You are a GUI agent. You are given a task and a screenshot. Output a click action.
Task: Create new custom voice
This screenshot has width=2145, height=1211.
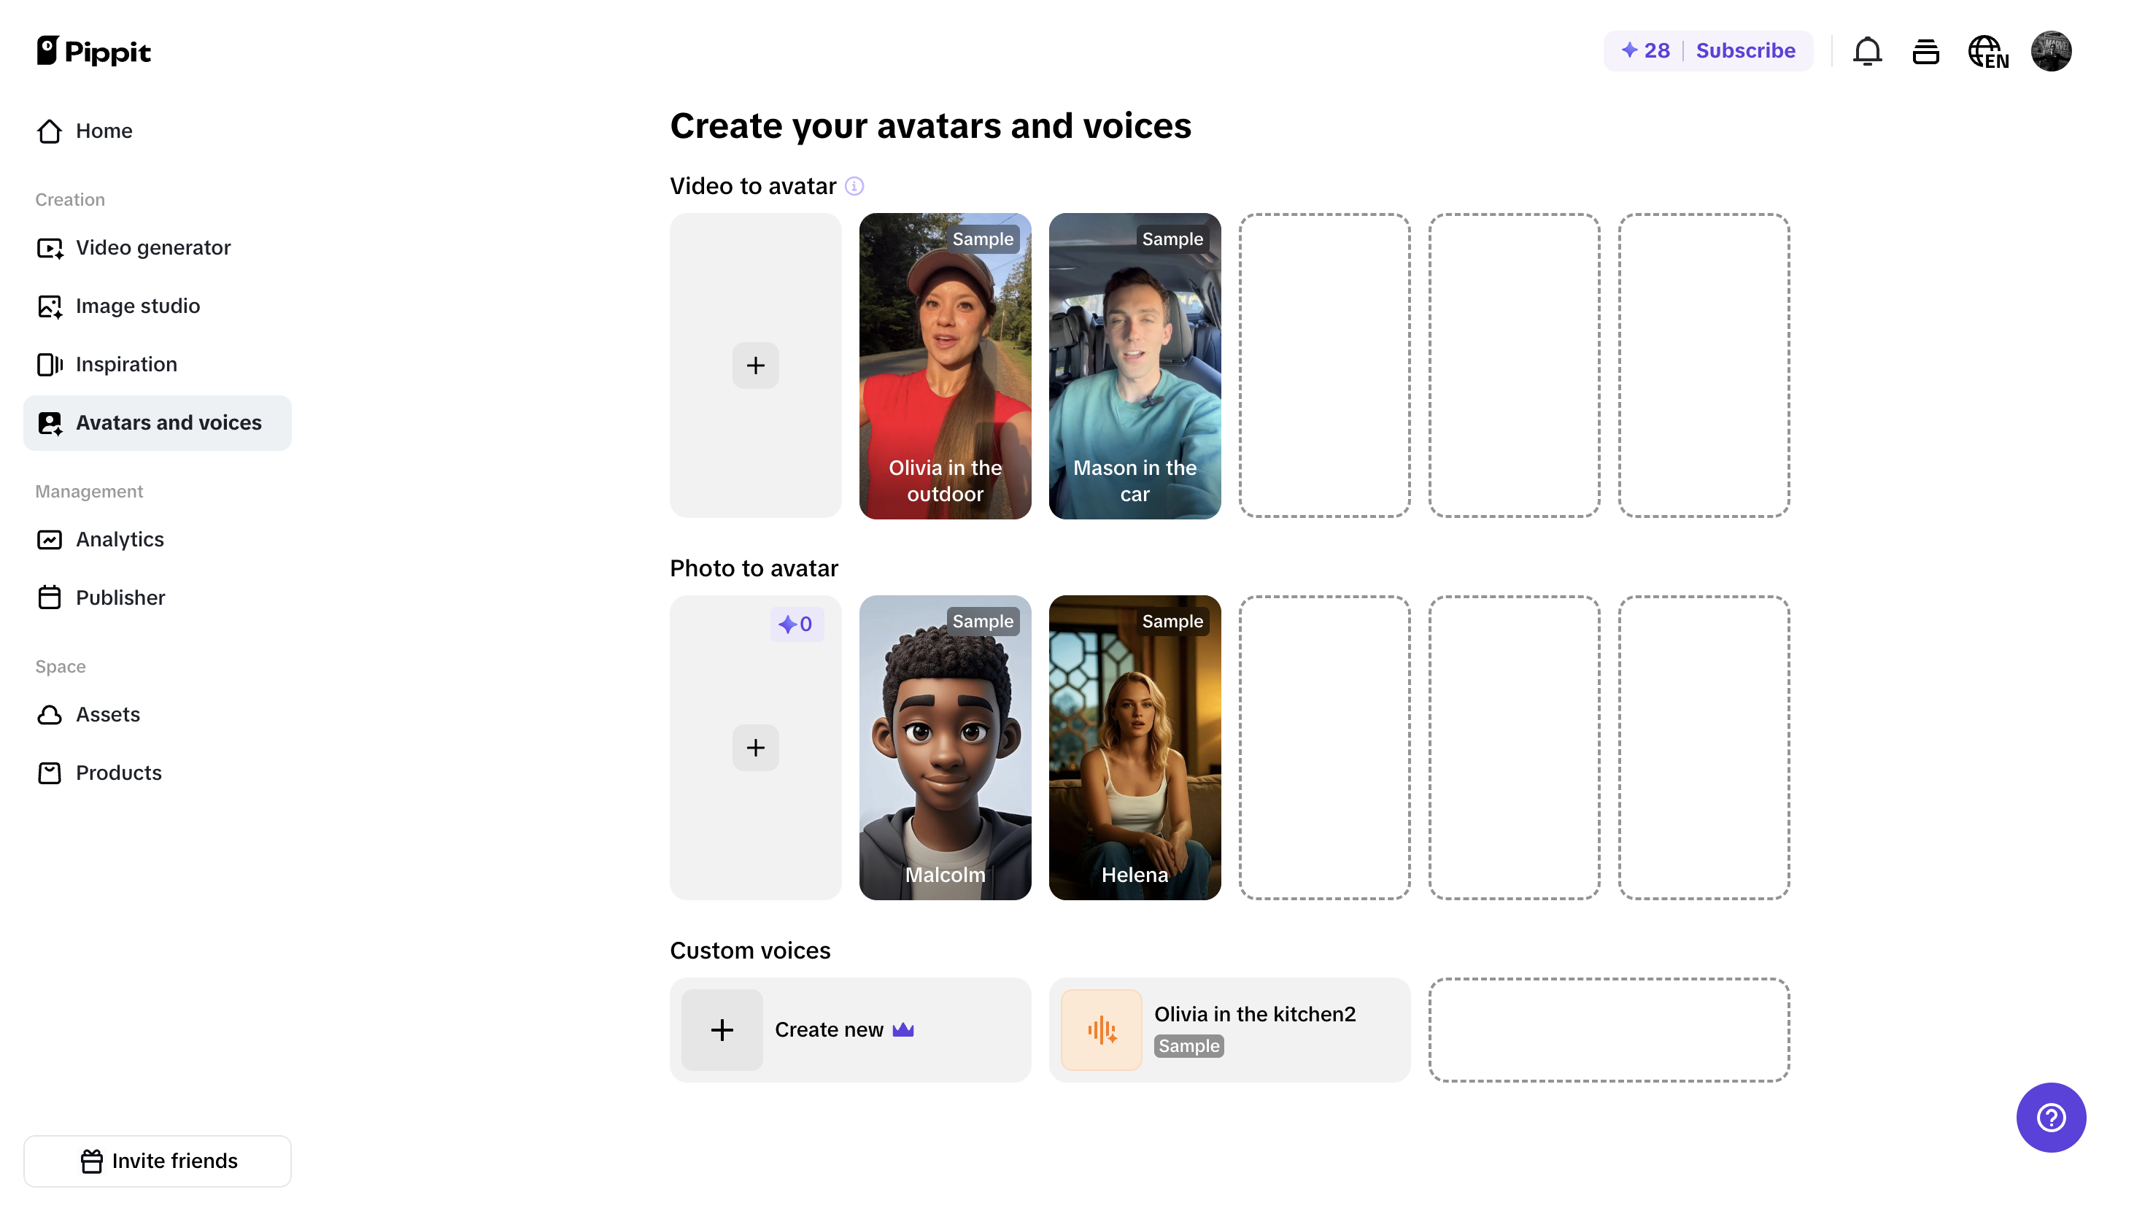(x=849, y=1029)
